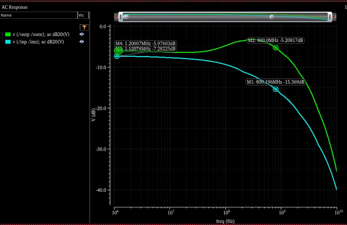The width and height of the screenshot is (347, 225).
Task: Select the M1 marker label 800.196MHz -15.369dB
Action: (275, 82)
